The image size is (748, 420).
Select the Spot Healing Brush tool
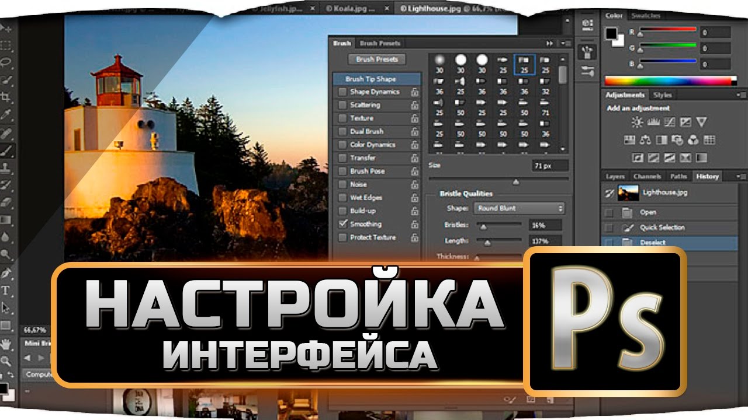coord(6,132)
